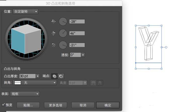Image resolution: width=181 pixels, height=112 pixels.
Task: Open the 位置 position preset dropdown
Action: tap(25, 12)
